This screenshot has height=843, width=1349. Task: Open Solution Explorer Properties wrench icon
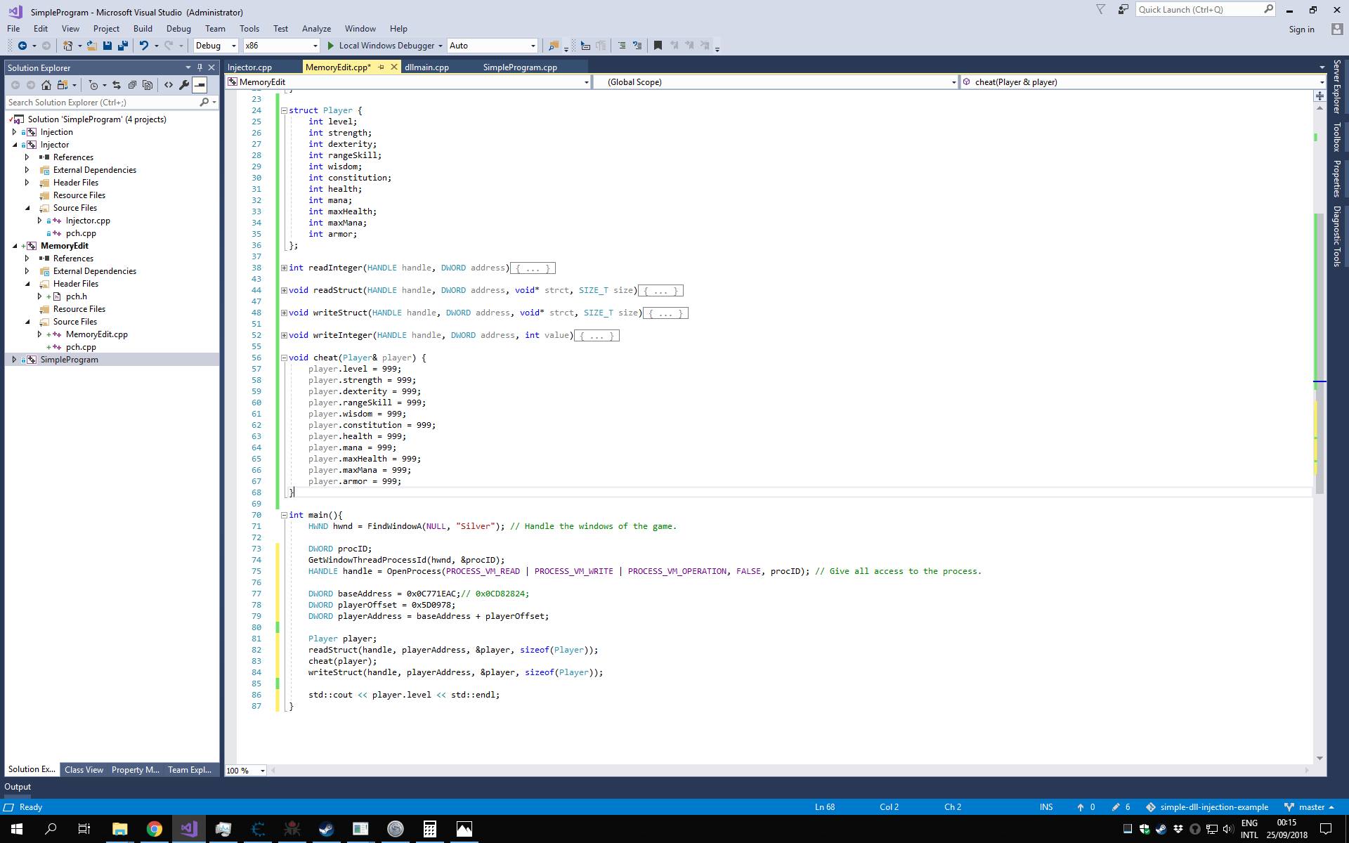tap(183, 84)
